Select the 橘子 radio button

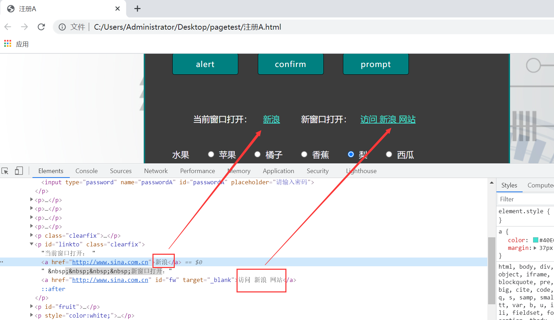tap(257, 154)
